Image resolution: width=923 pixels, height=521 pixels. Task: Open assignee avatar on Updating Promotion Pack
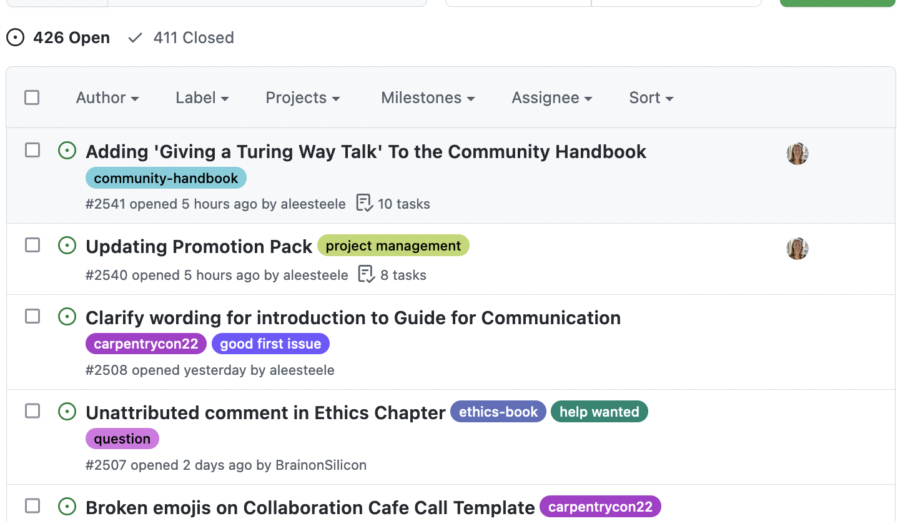797,249
